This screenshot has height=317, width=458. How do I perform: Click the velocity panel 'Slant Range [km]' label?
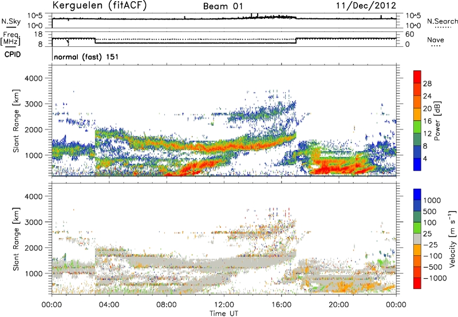tap(16, 239)
